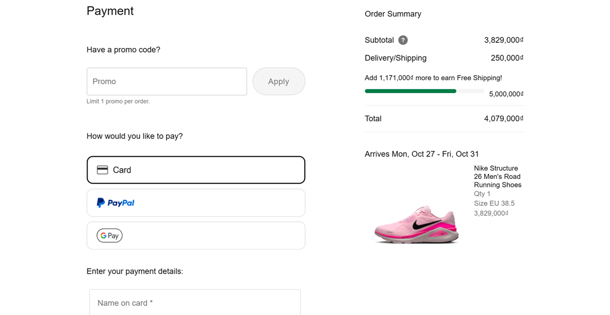Focus the Promo code input field
The height and width of the screenshot is (315, 610).
pyautogui.click(x=166, y=81)
